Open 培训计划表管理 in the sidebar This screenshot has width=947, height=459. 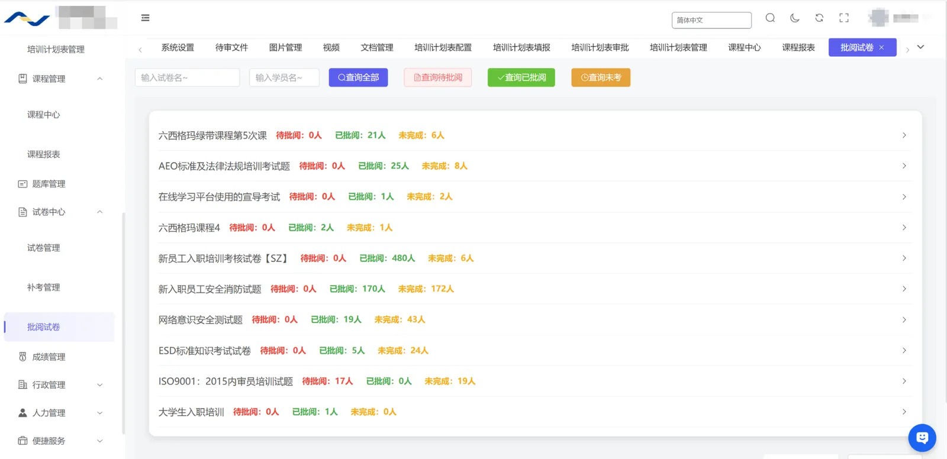pos(56,49)
